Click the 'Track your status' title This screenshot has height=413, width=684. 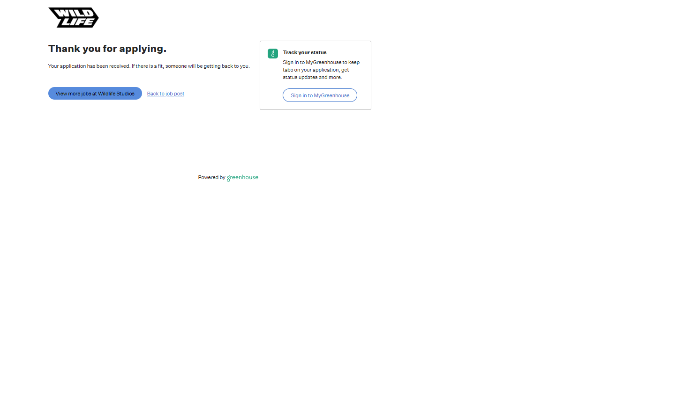[x=305, y=53]
